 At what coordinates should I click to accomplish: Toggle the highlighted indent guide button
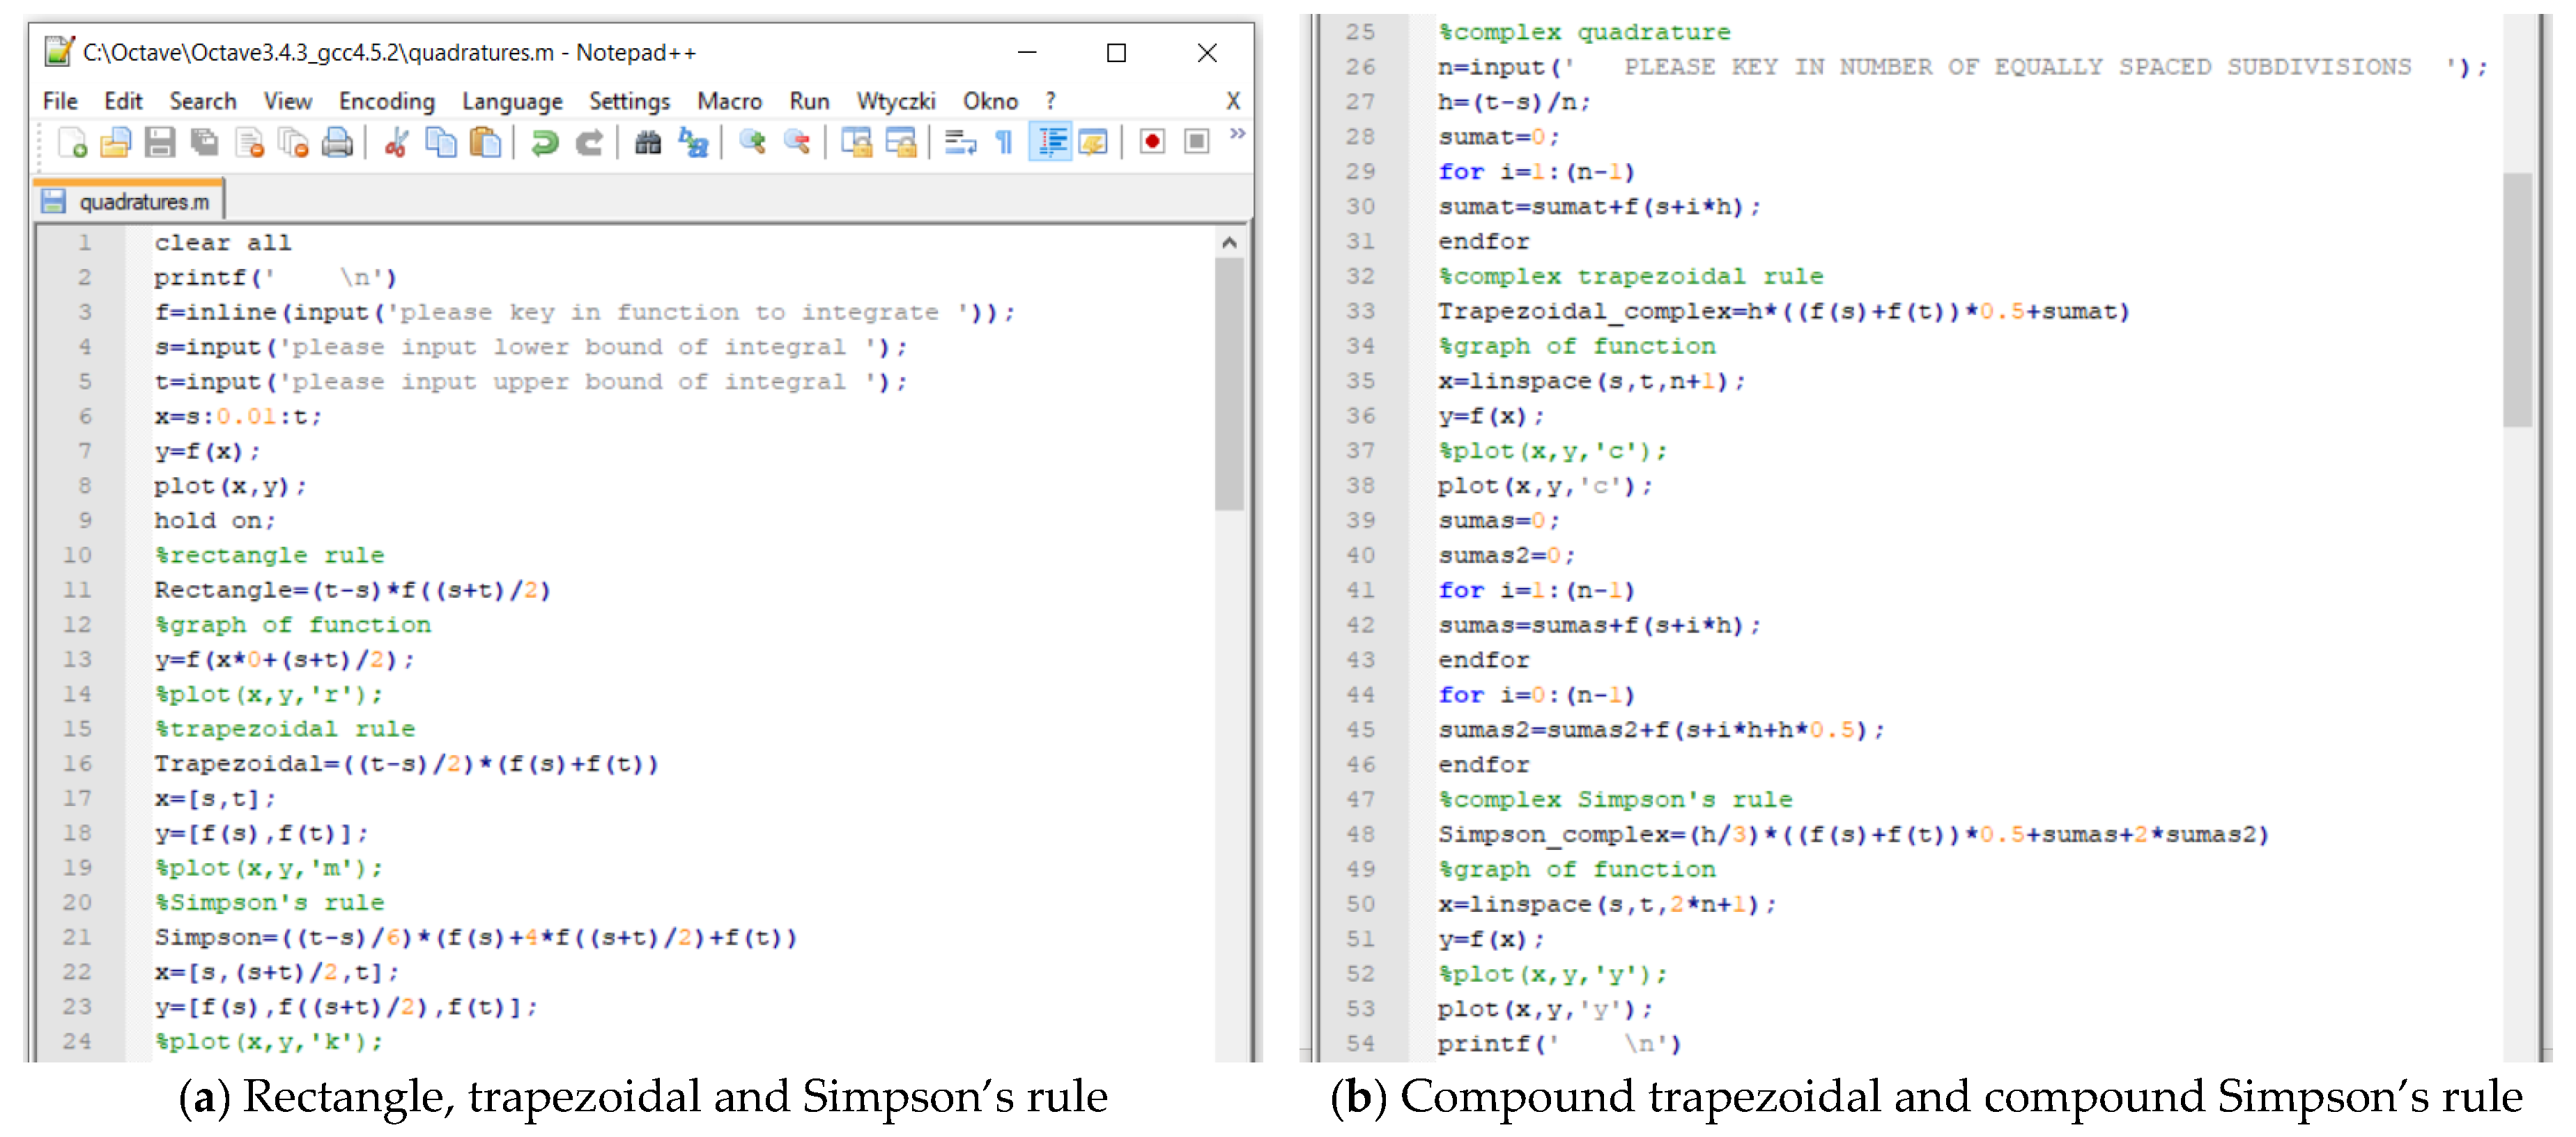[x=1050, y=143]
